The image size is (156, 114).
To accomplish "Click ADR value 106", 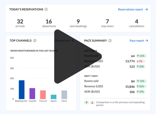I will click(x=132, y=92).
